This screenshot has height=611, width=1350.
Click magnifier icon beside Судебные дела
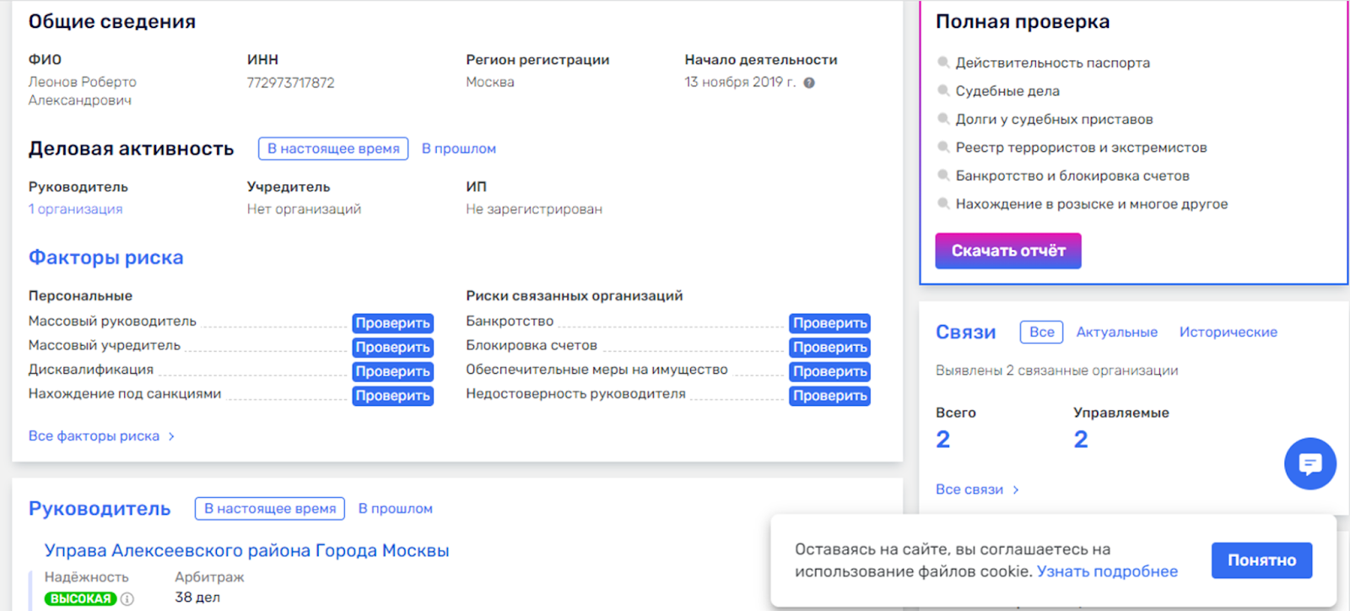tap(943, 90)
